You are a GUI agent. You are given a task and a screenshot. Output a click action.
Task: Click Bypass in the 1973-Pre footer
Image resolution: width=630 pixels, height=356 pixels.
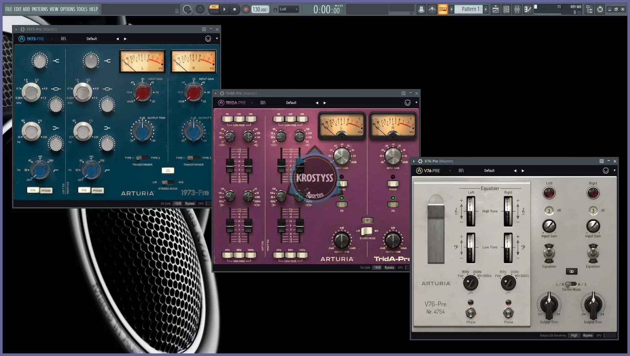tap(190, 204)
